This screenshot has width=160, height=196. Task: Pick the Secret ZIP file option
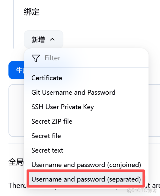point(52,122)
